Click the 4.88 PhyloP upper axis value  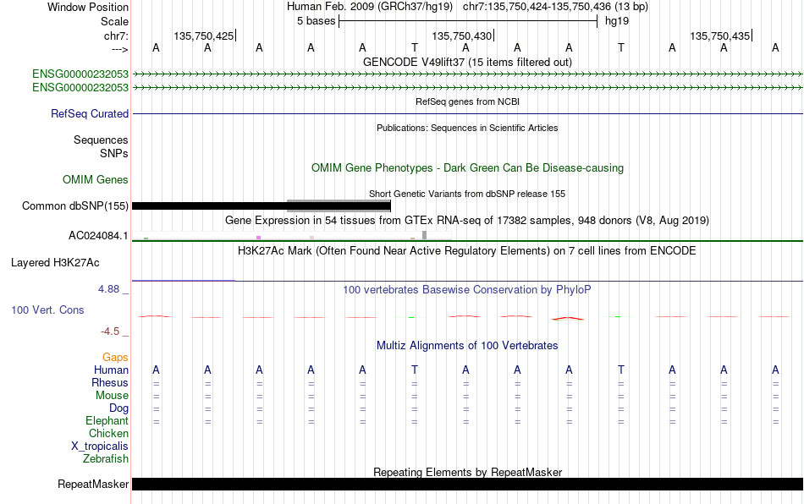coord(108,289)
